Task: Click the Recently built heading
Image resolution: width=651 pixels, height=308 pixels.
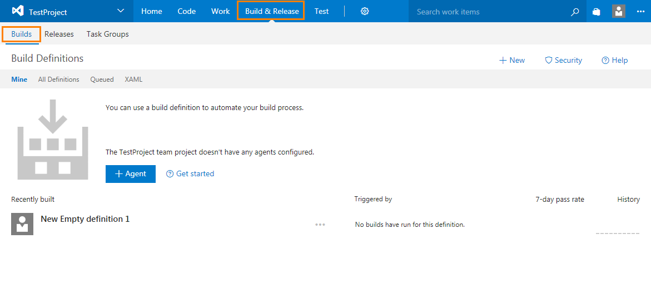Action: coord(33,199)
